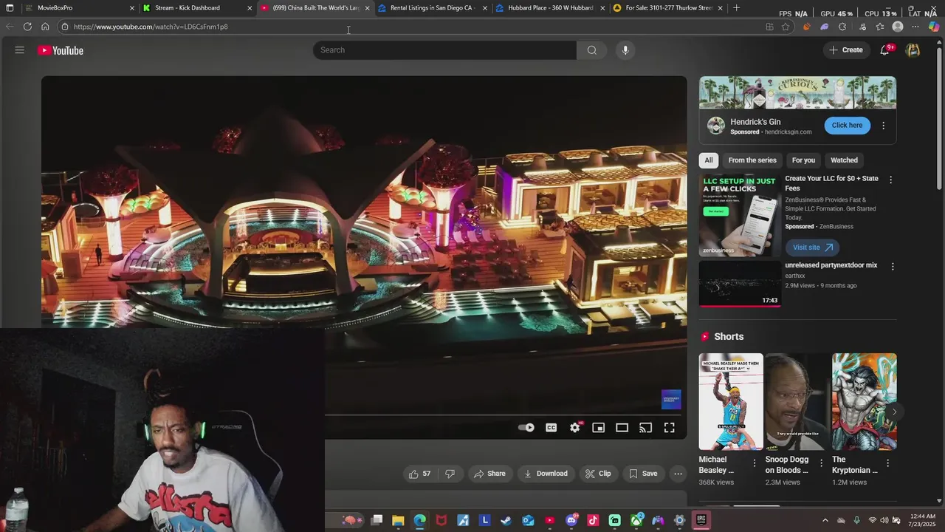Open Epic Games Launcher from taskbar
Image resolution: width=945 pixels, height=532 pixels.
[x=701, y=520]
